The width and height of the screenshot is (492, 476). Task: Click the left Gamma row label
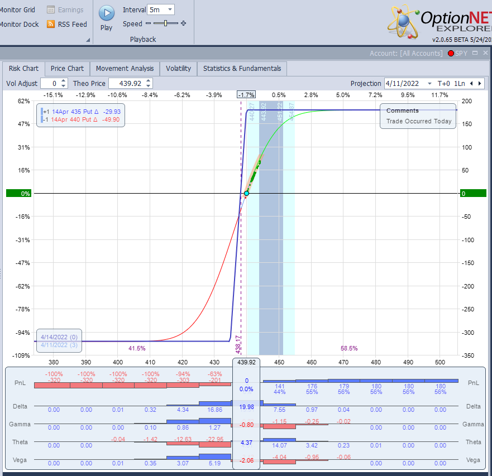(20, 424)
